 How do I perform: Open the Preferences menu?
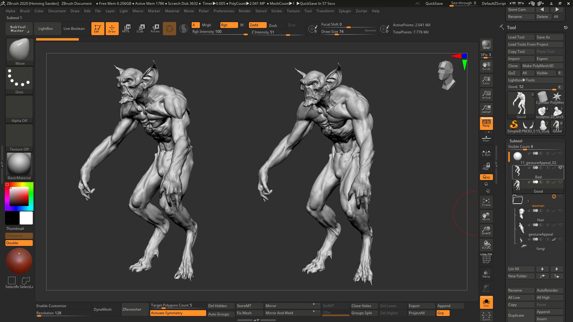pos(224,11)
